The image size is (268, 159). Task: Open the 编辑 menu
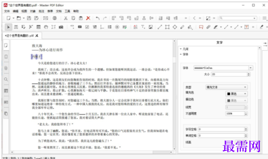click(15, 11)
